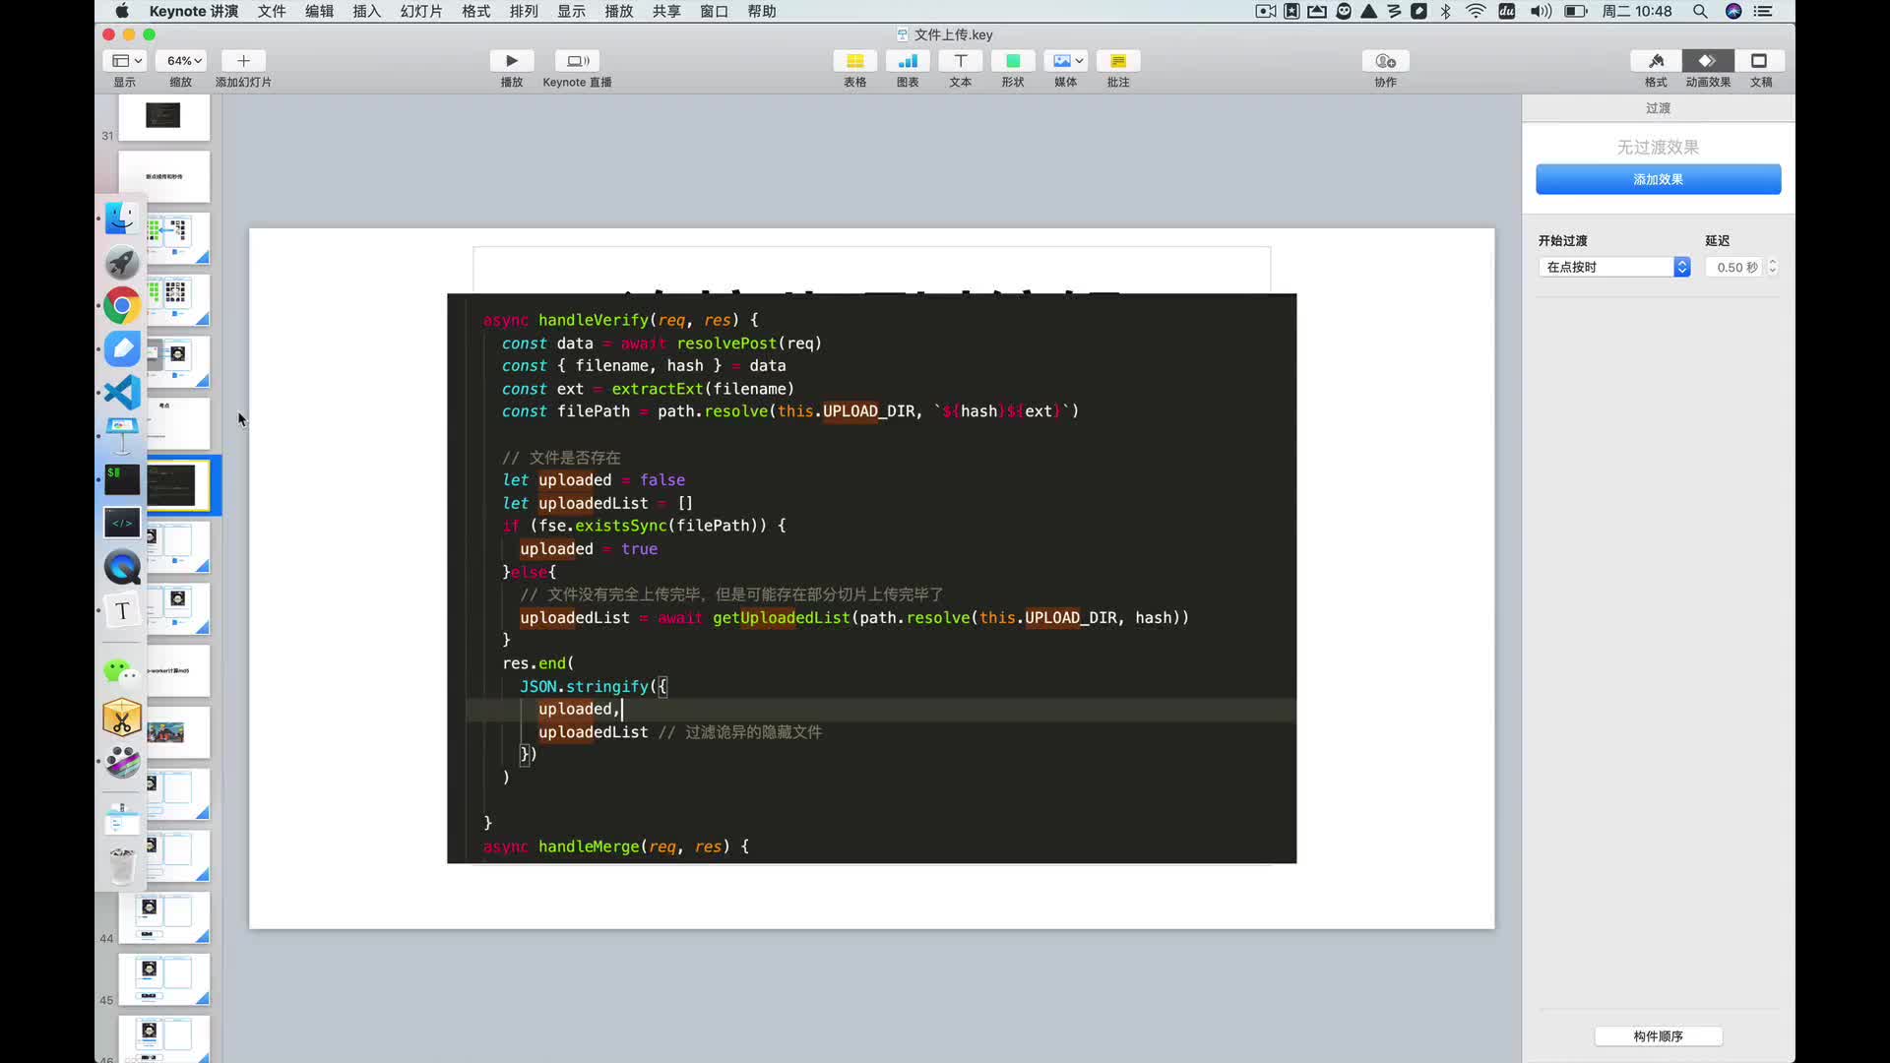1890x1063 pixels.
Task: Open the 幻灯片 menu in menu bar
Action: pos(420,12)
